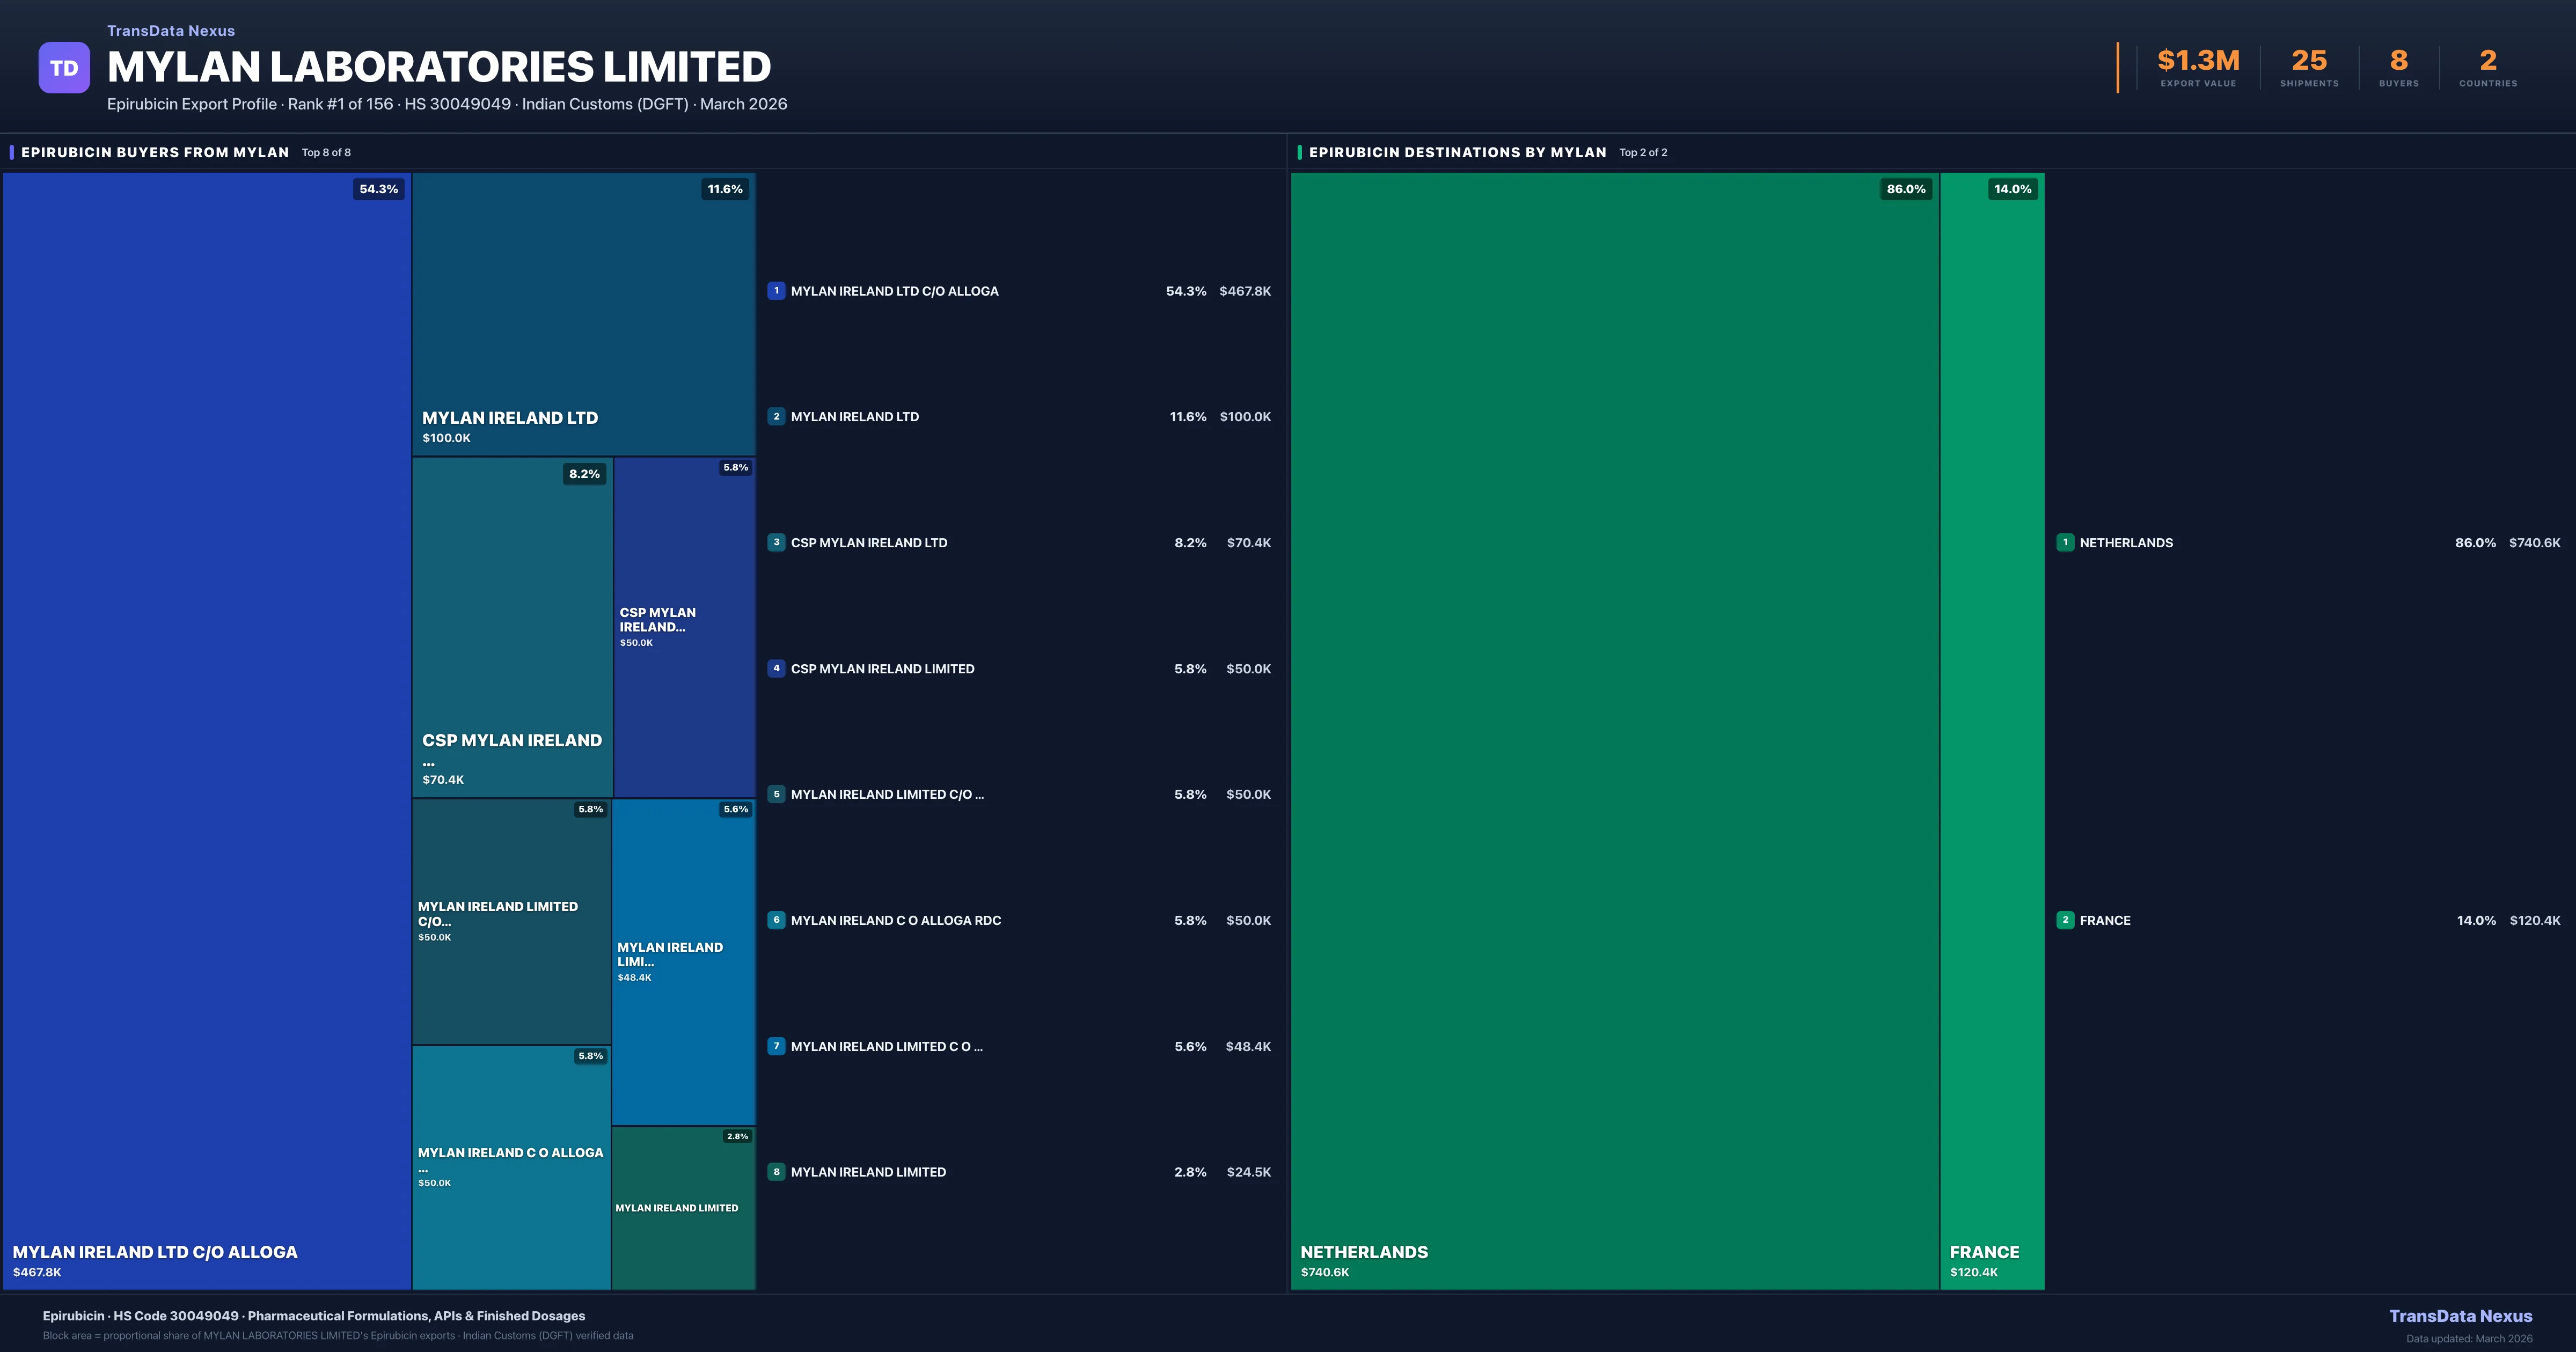This screenshot has height=1352, width=2576.
Task: Click the purple TD logo icon
Action: tap(64, 68)
